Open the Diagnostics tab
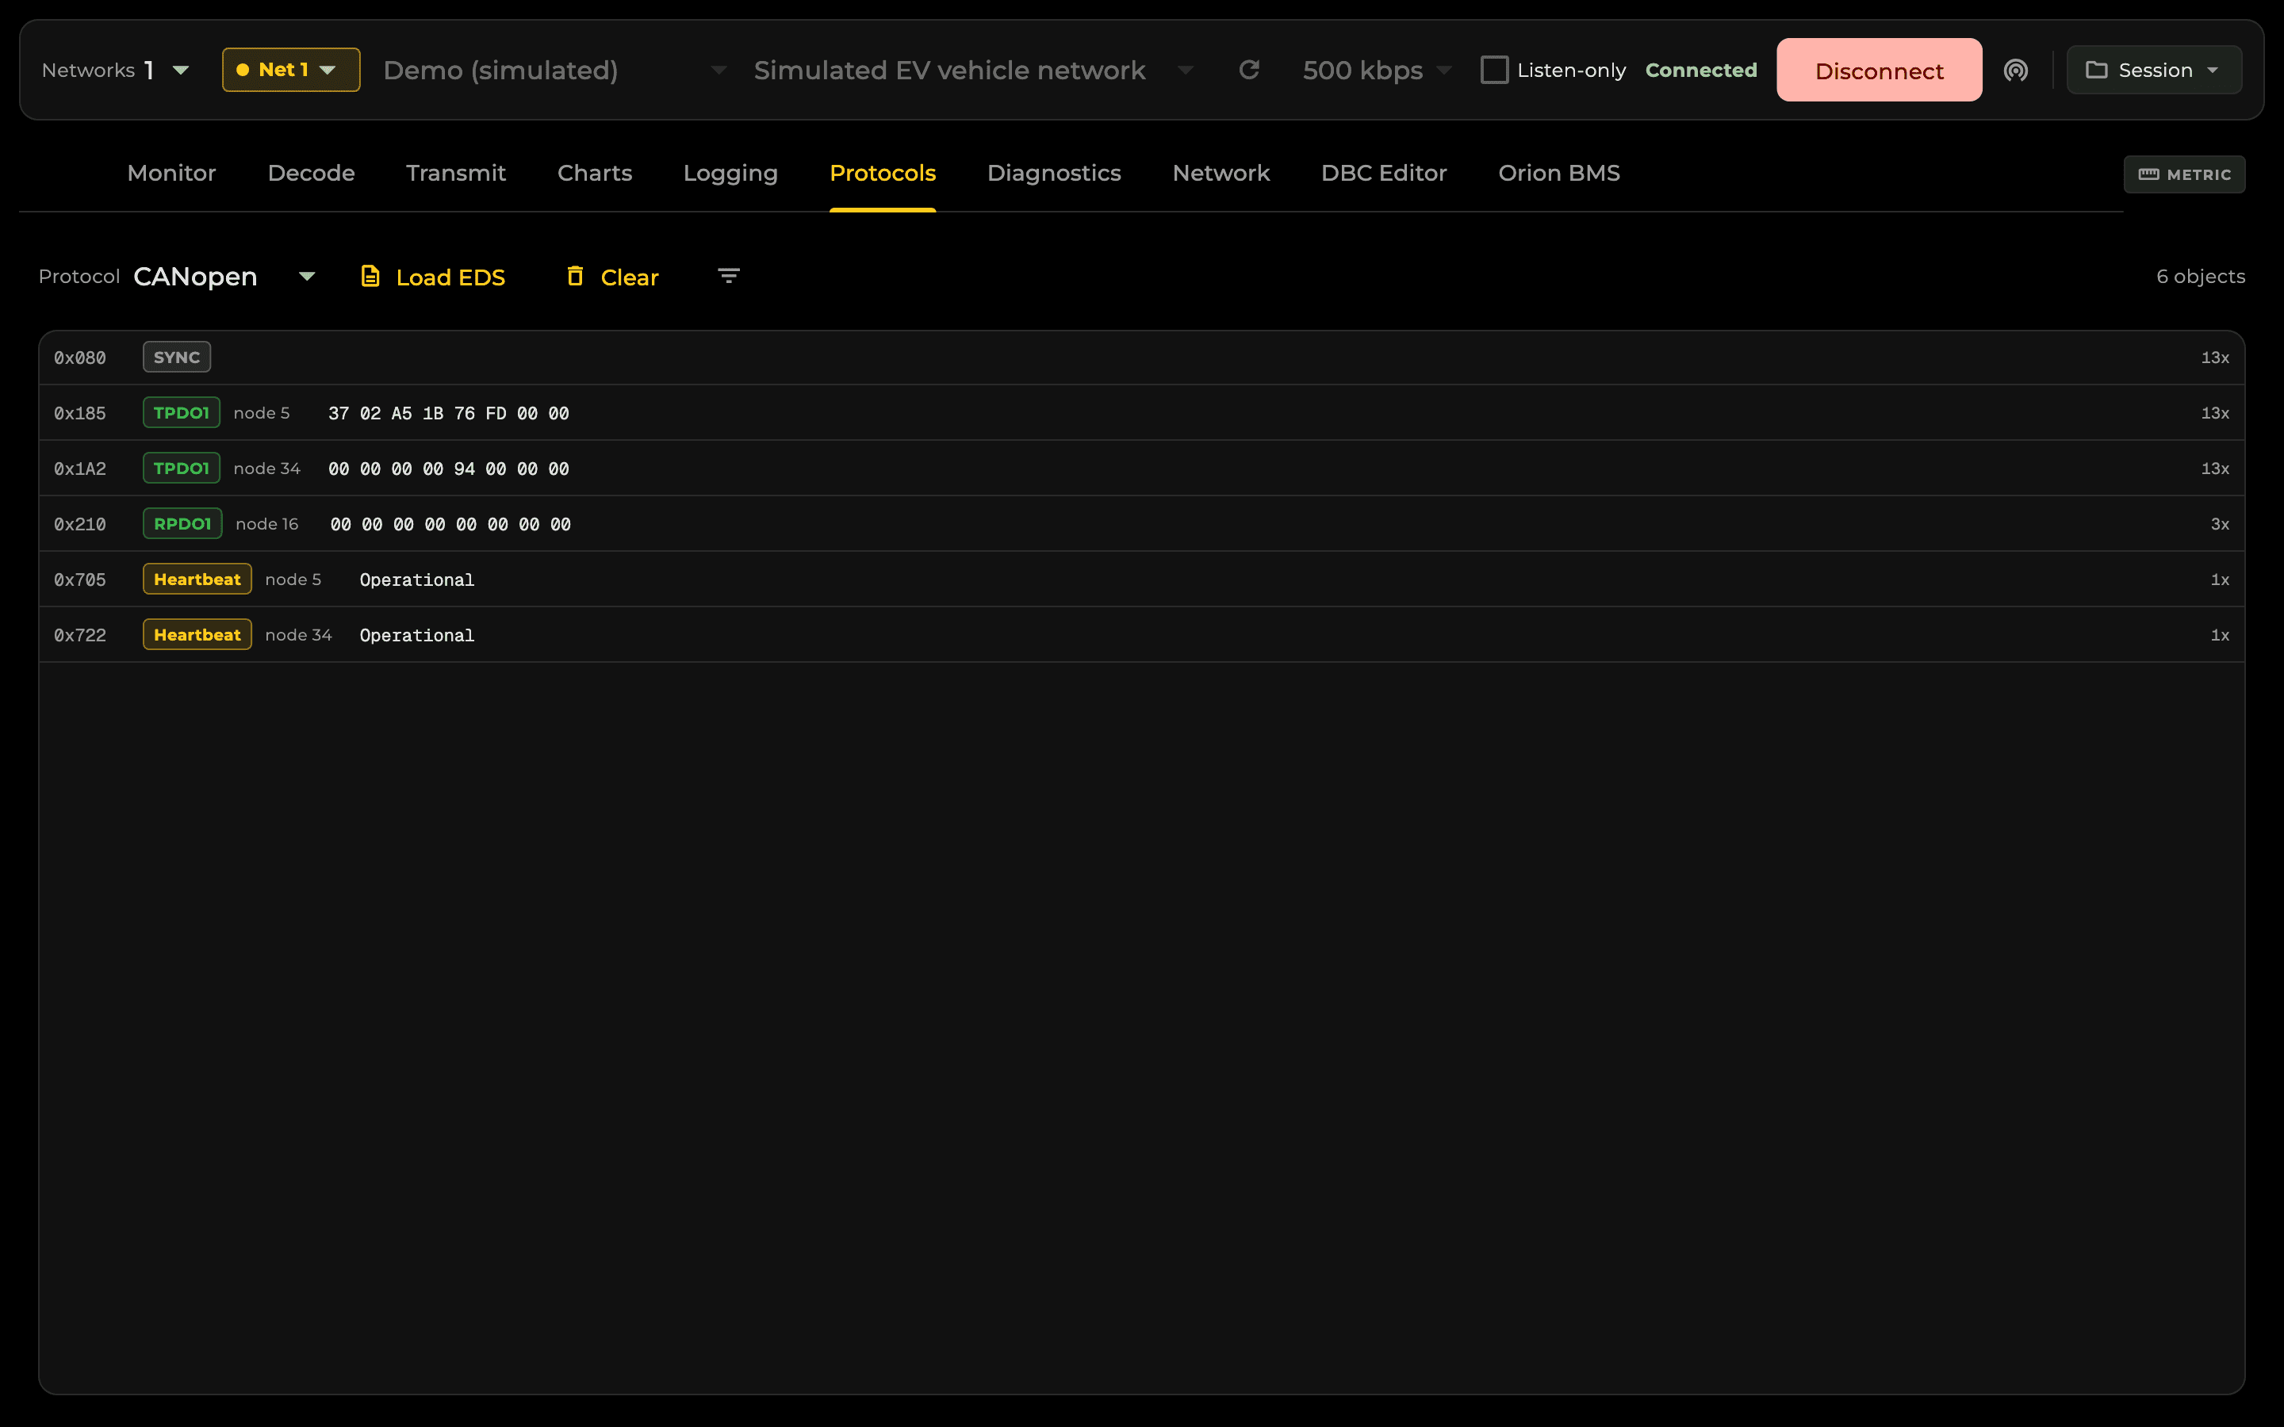Screen dimensions: 2284x1427 coord(1054,173)
